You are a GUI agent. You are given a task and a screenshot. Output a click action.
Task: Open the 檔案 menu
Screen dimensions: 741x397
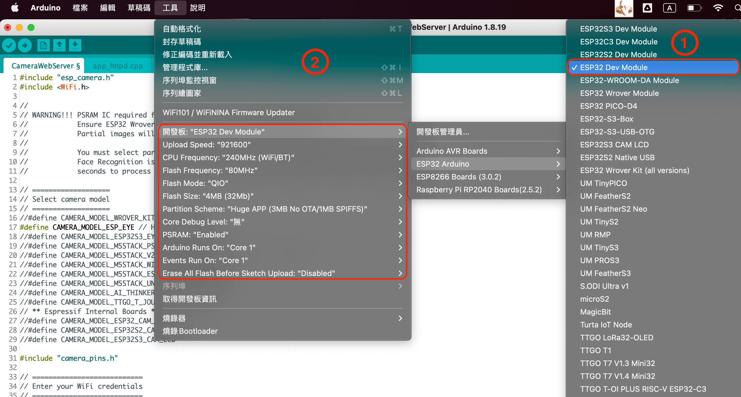[80, 8]
